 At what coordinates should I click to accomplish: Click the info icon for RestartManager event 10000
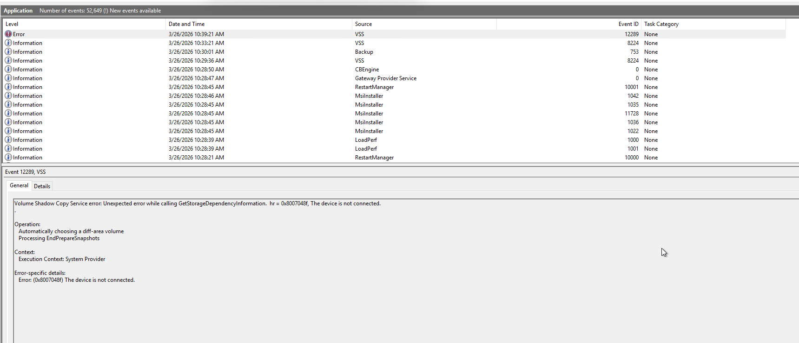click(x=8, y=157)
